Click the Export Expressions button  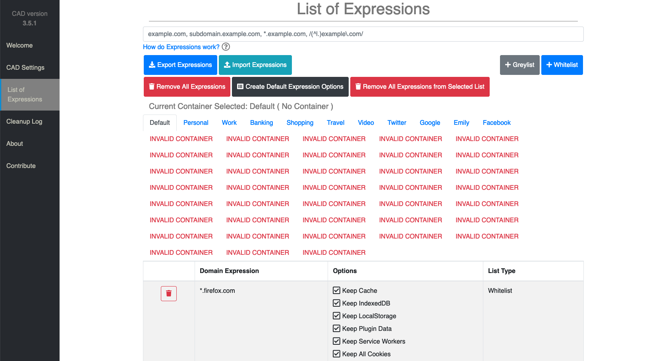tap(180, 65)
